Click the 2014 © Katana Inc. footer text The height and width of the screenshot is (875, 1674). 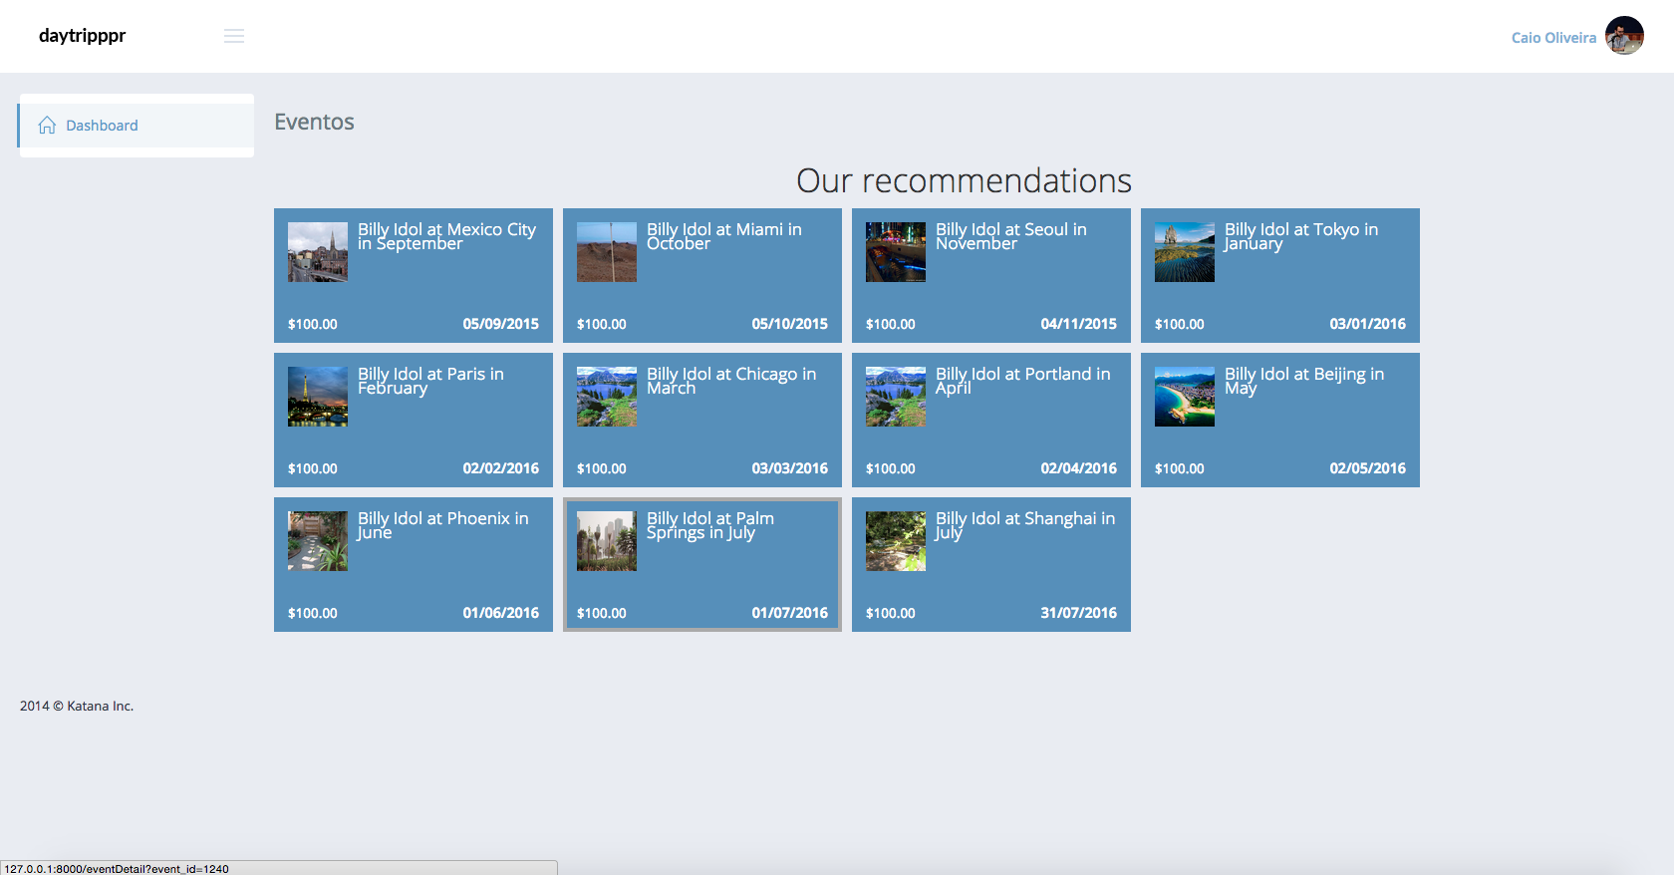(77, 706)
